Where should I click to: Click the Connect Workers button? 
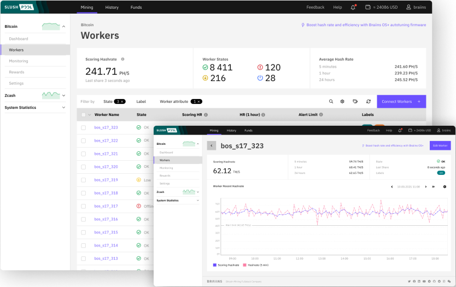(401, 102)
